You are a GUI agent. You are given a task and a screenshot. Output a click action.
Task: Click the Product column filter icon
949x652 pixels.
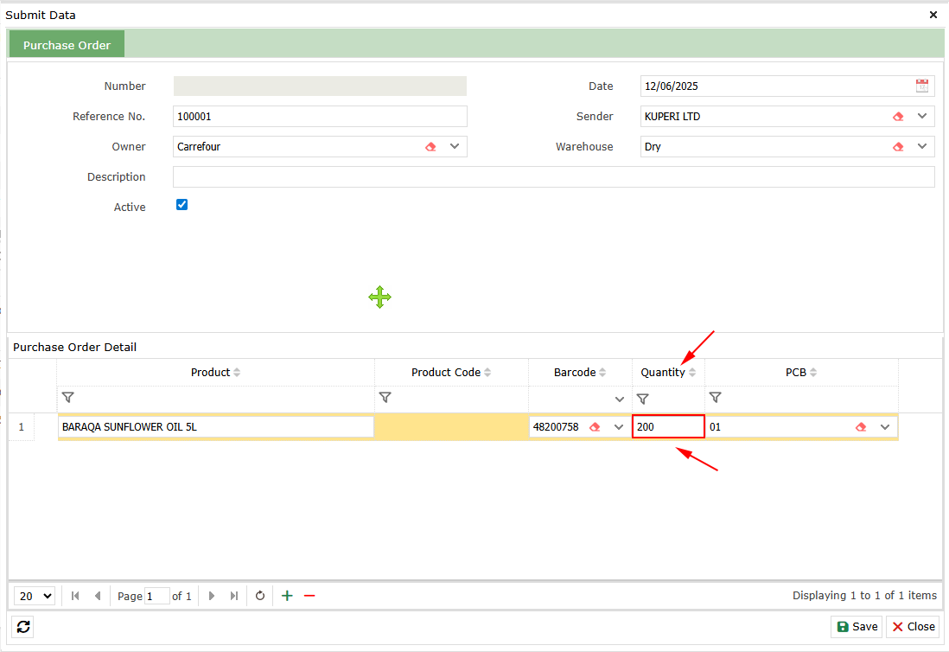(68, 398)
